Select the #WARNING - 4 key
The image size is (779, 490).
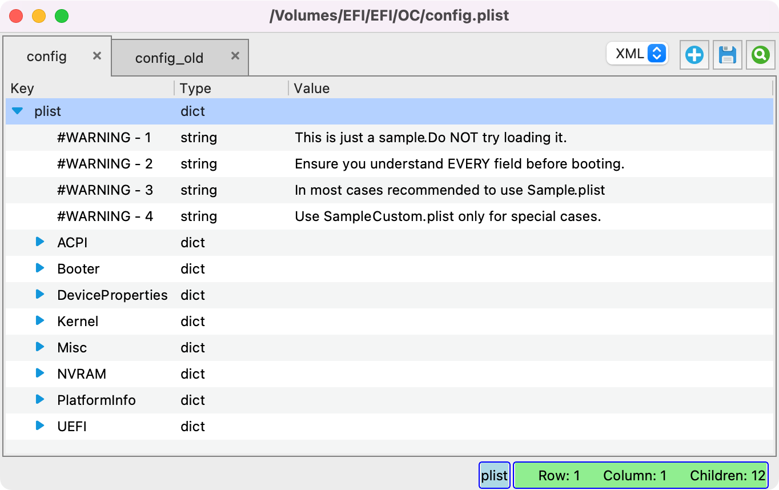(x=105, y=216)
